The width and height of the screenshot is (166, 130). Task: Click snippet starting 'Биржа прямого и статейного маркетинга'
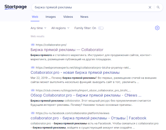[91, 57]
